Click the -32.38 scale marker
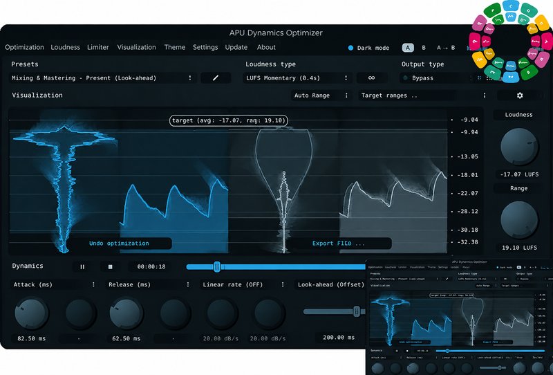 (x=468, y=242)
